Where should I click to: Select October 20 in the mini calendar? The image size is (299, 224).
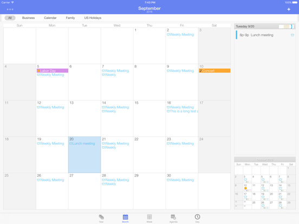point(274,196)
